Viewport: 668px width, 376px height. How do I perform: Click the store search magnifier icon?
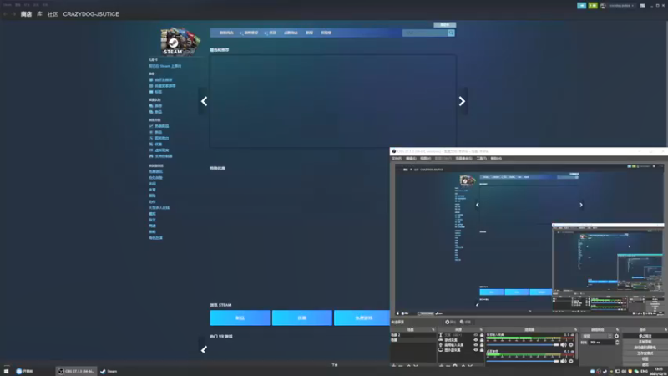click(451, 33)
